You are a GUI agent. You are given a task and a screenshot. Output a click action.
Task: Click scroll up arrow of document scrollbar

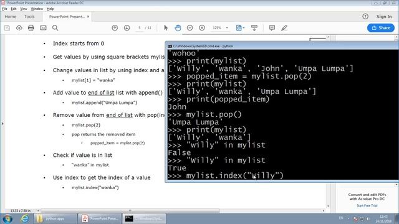tap(328, 37)
